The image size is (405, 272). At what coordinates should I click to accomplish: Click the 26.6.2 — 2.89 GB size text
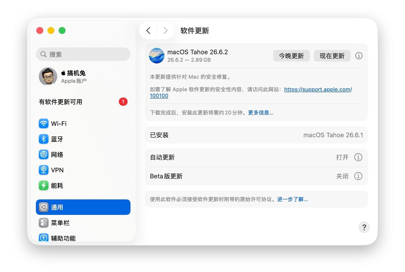point(189,60)
